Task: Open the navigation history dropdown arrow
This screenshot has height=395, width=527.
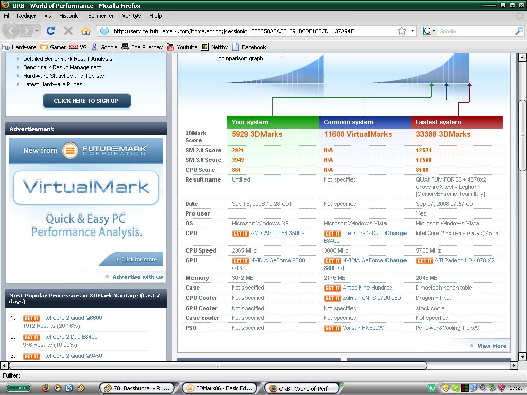Action: (x=37, y=31)
